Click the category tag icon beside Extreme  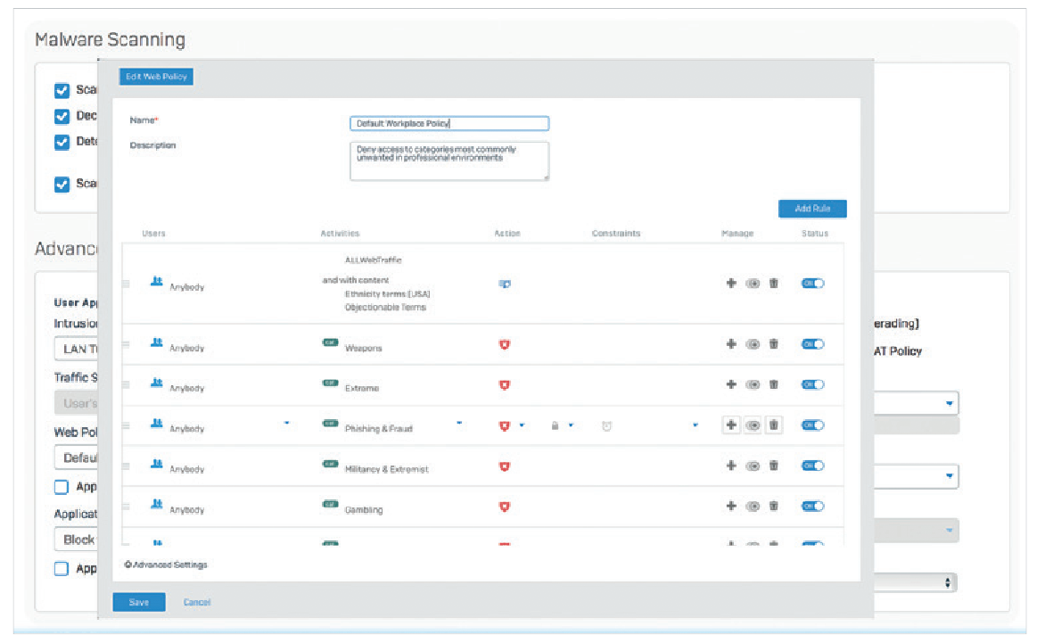click(330, 383)
